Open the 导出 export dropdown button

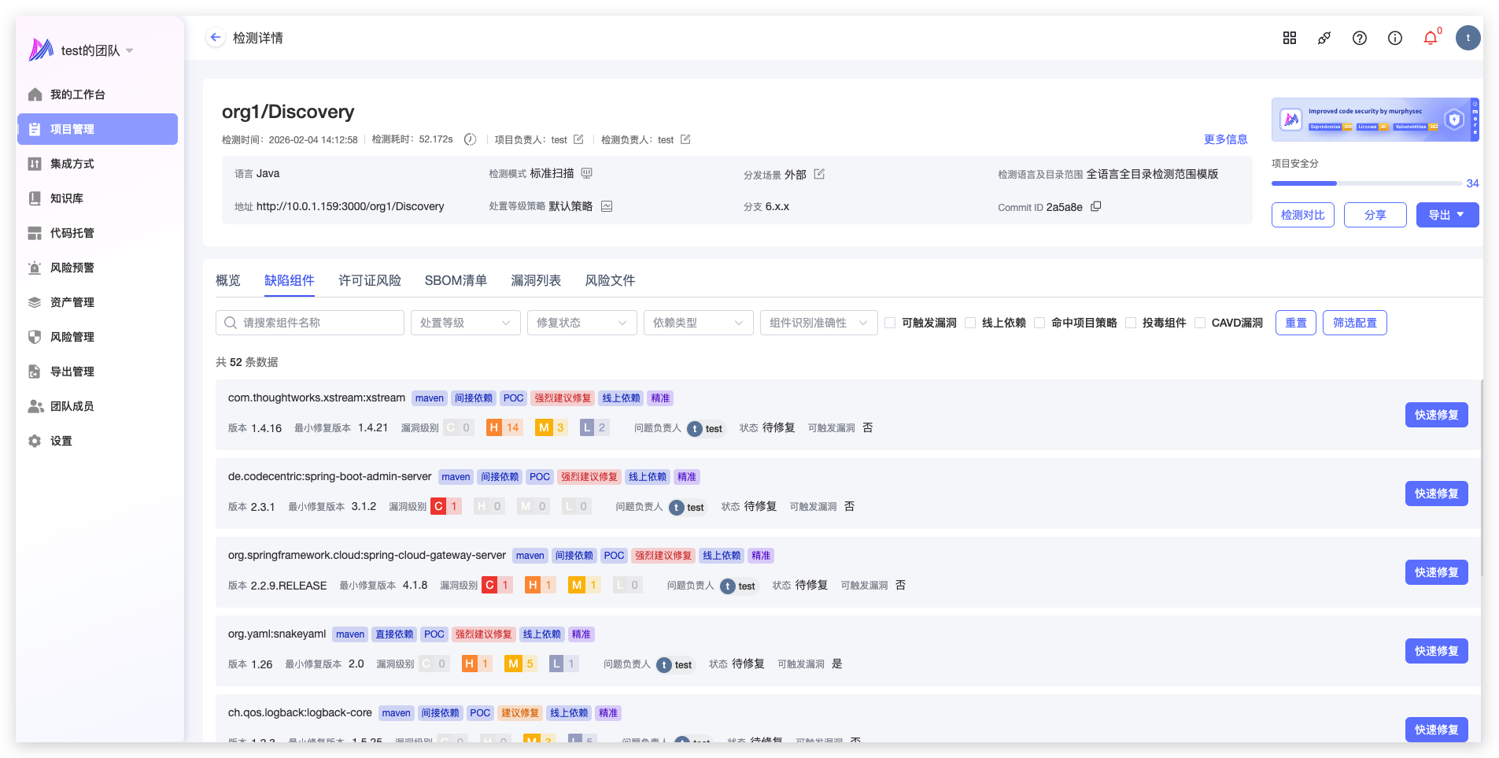(x=1446, y=215)
